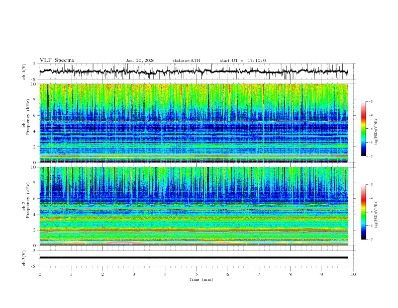
Task: Click the log(PSD) label beside ch.2 color bar
Action: [376, 214]
